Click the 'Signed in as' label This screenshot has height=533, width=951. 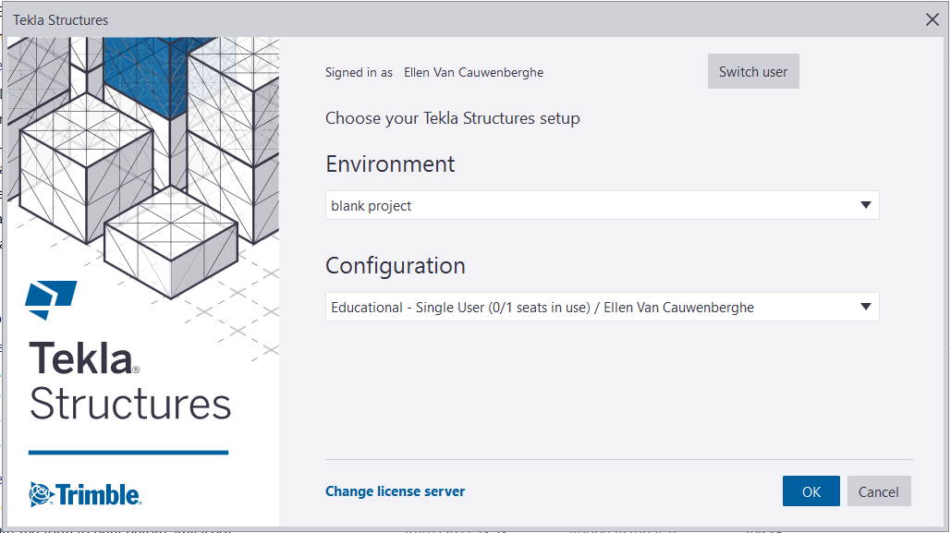pos(359,73)
